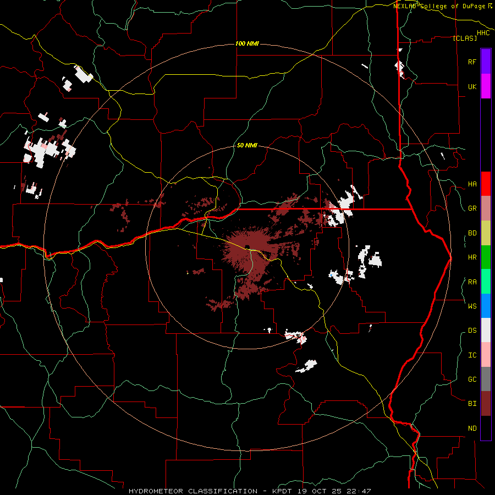Click the RA light green legend swatch
This screenshot has width=495, height=495.
[486, 282]
